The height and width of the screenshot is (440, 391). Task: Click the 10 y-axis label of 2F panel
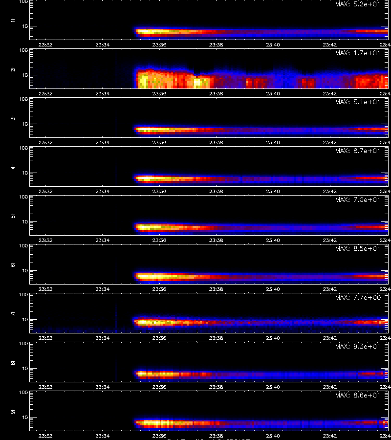[x=25, y=75]
